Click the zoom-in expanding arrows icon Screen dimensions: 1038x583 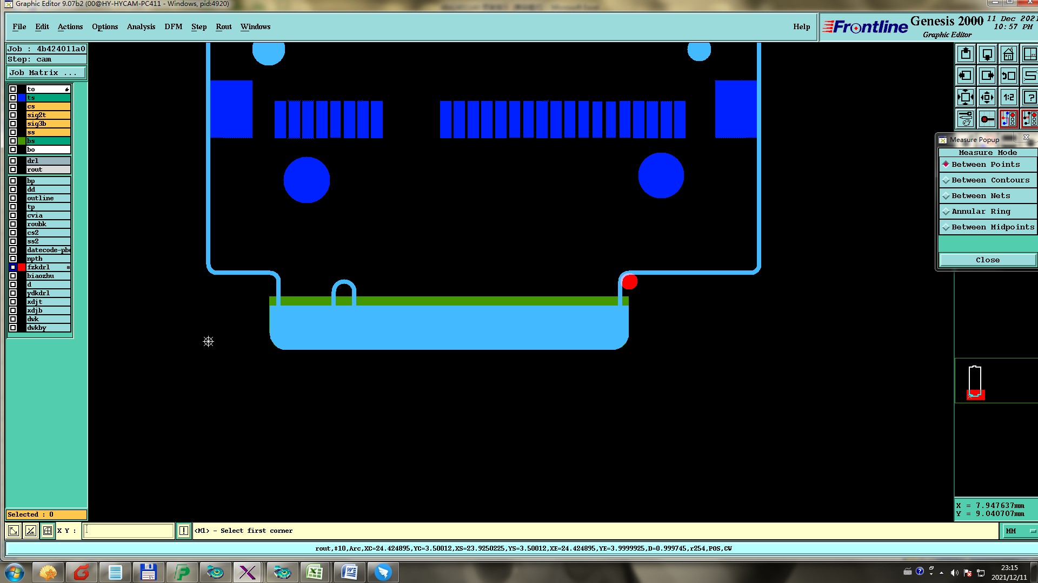pos(966,98)
